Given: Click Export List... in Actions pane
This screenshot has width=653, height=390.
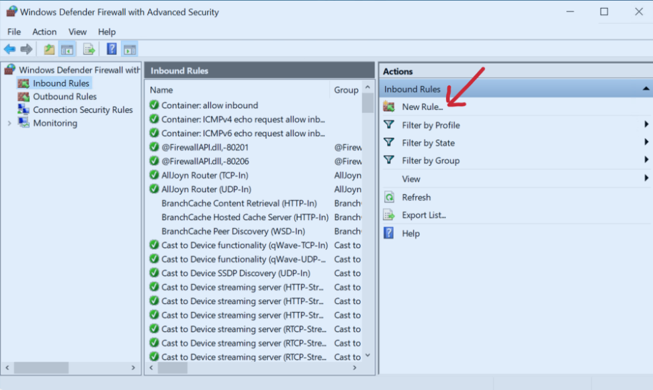Looking at the screenshot, I should 423,215.
